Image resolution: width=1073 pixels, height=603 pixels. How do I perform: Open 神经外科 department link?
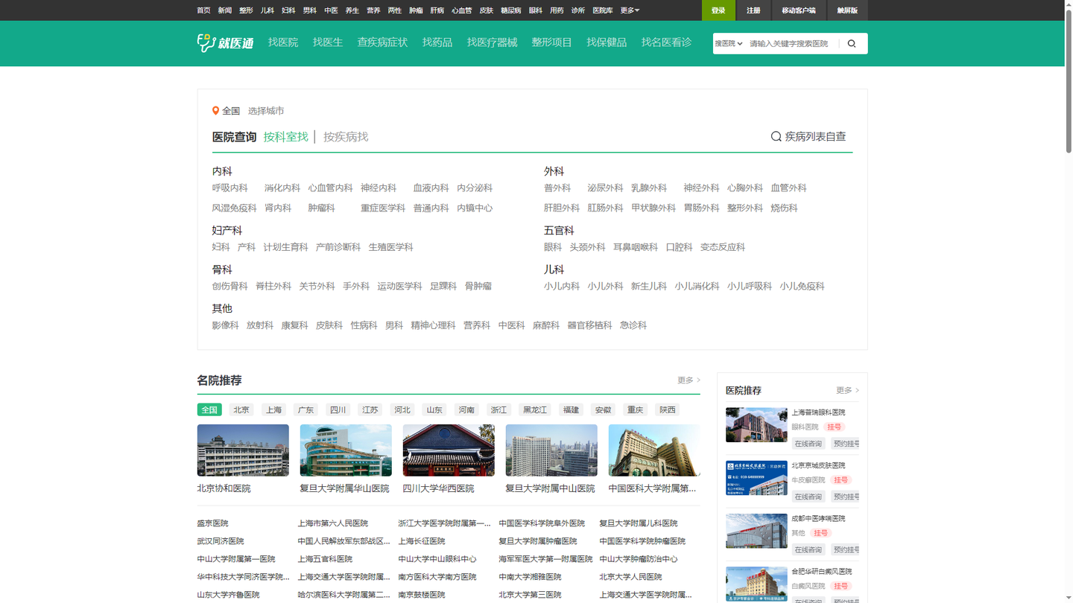click(x=702, y=188)
